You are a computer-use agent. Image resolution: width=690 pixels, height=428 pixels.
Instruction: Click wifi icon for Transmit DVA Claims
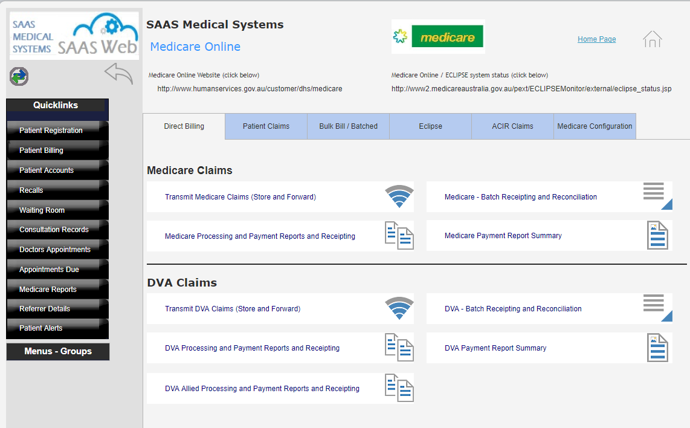[399, 308]
